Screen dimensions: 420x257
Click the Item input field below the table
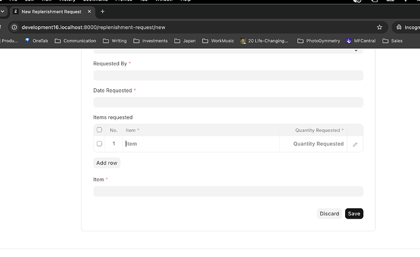click(228, 191)
